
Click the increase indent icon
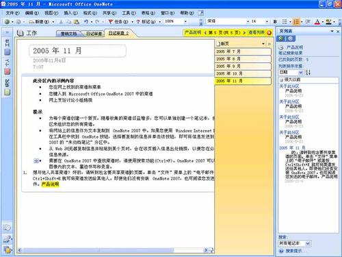click(308, 22)
